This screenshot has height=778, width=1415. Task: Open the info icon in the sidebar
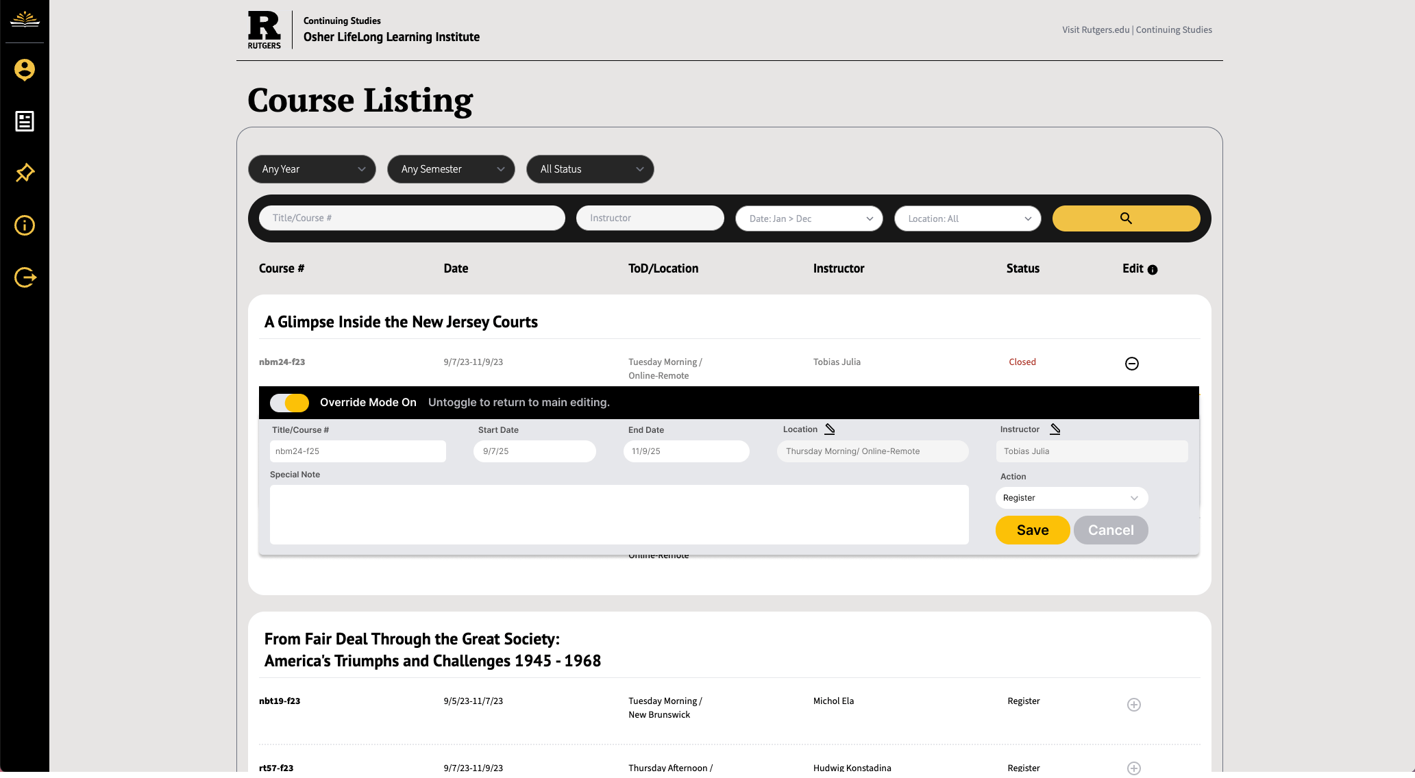(25, 225)
